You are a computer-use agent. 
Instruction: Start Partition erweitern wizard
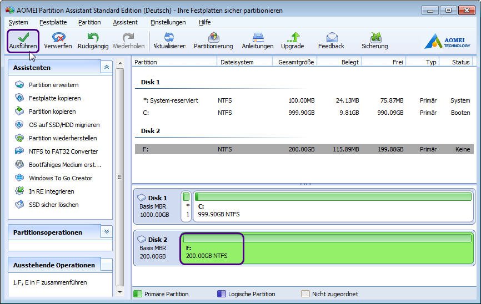coord(54,85)
